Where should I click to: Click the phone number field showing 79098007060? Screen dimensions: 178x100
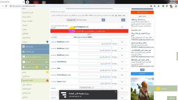click(x=91, y=88)
